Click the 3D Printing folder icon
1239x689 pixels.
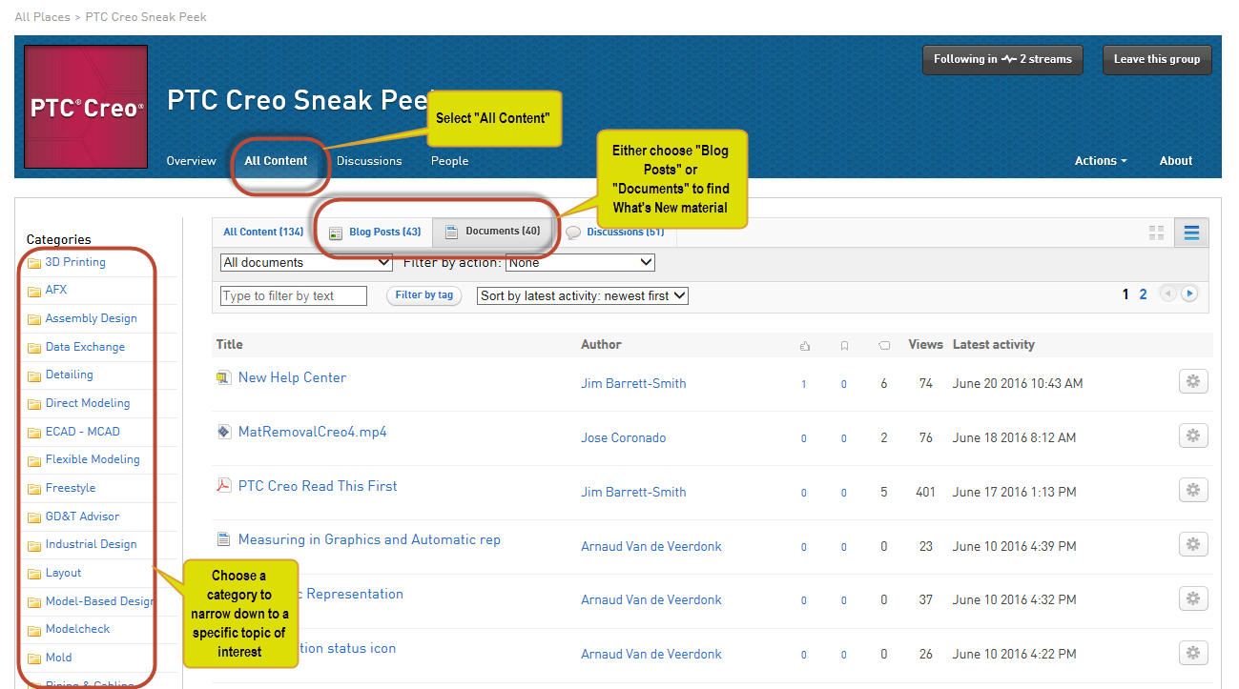click(x=34, y=263)
